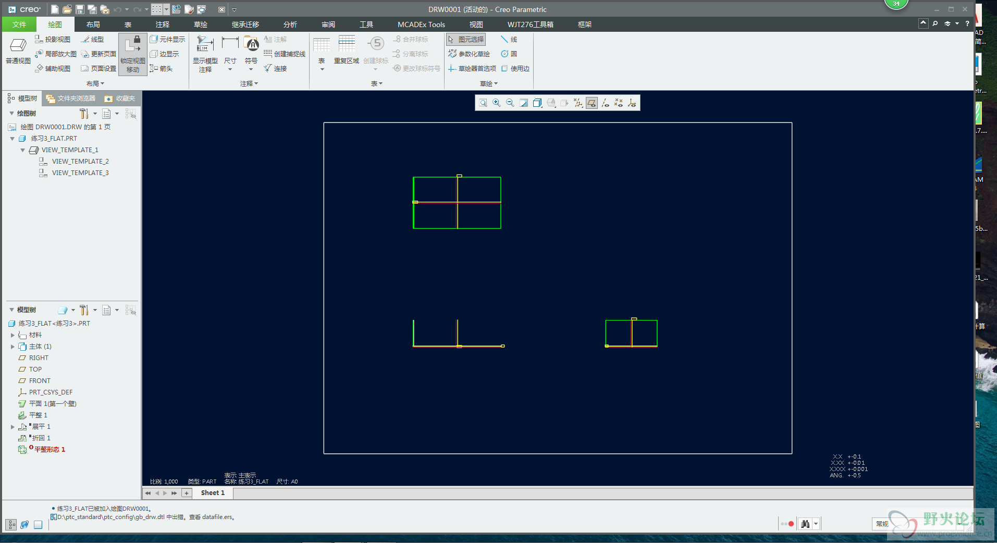Add a new sheet with plus button
The height and width of the screenshot is (543, 997).
(x=187, y=493)
